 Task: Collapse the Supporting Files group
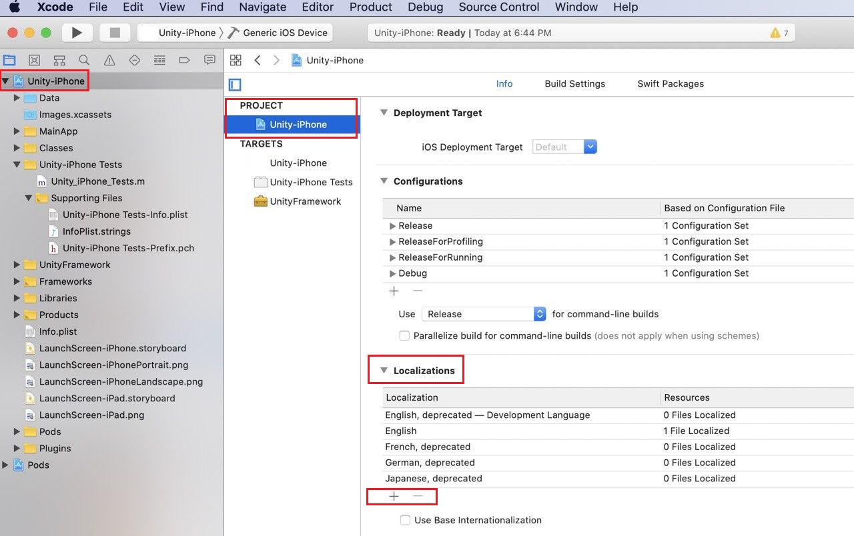pyautogui.click(x=29, y=198)
